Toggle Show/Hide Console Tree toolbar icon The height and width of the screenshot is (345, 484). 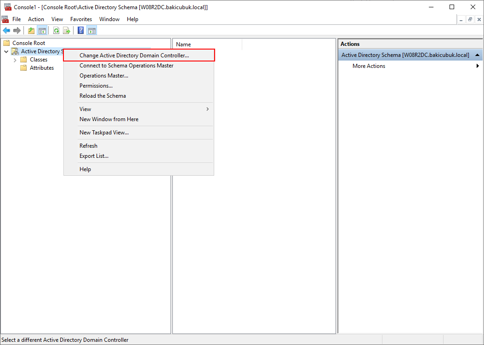[42, 30]
